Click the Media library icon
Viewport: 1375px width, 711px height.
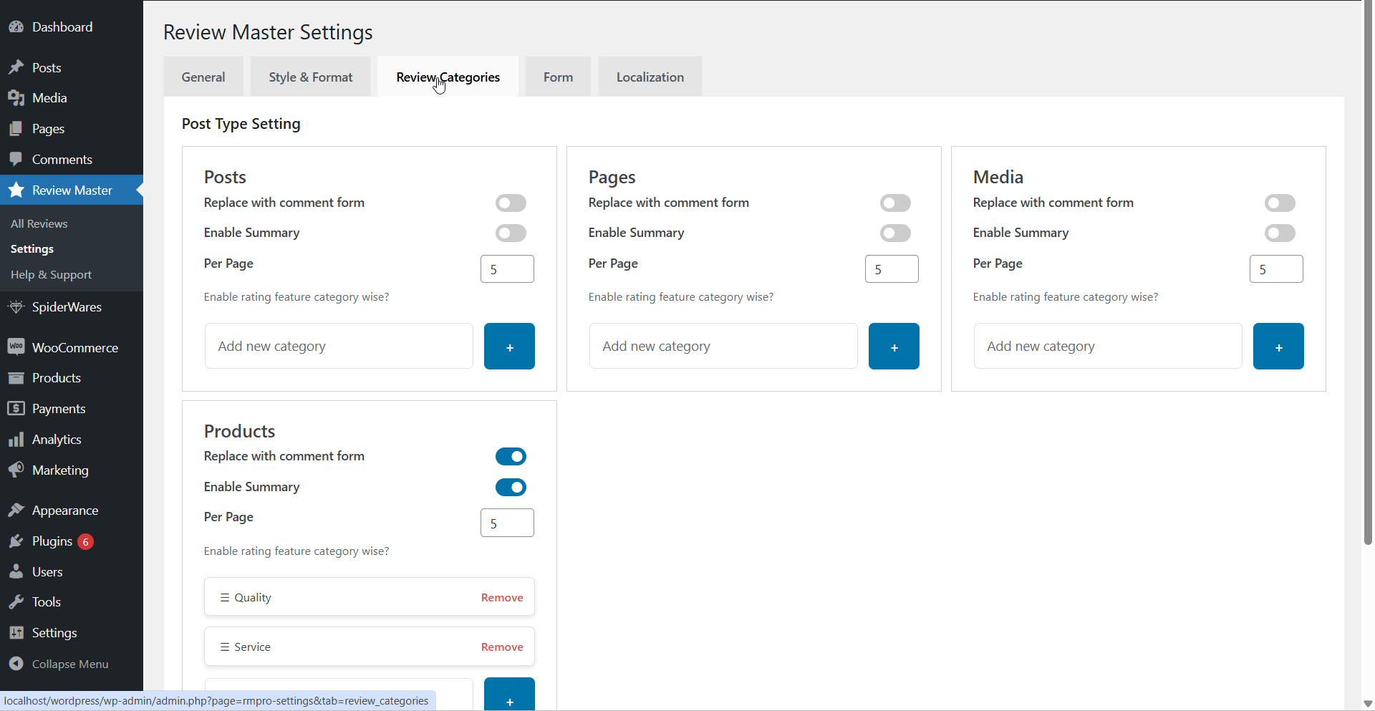pos(16,98)
